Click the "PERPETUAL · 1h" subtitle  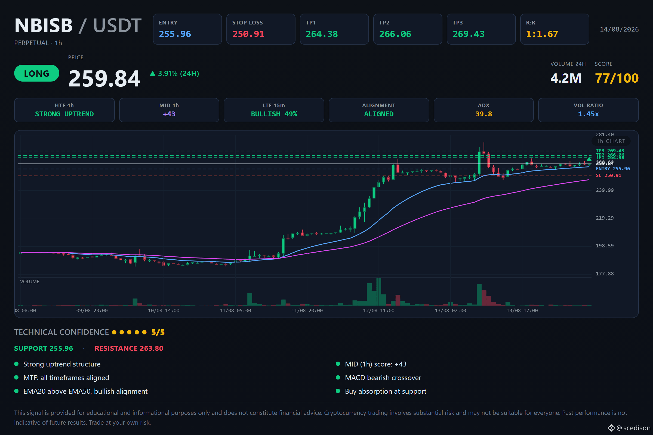point(38,43)
